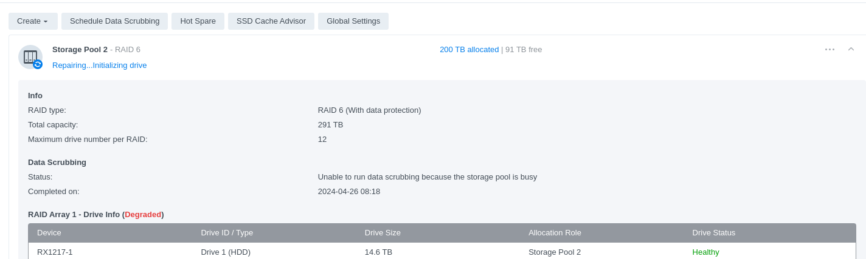Sort by Drive ID / Type column
The image size is (866, 259).
click(227, 233)
